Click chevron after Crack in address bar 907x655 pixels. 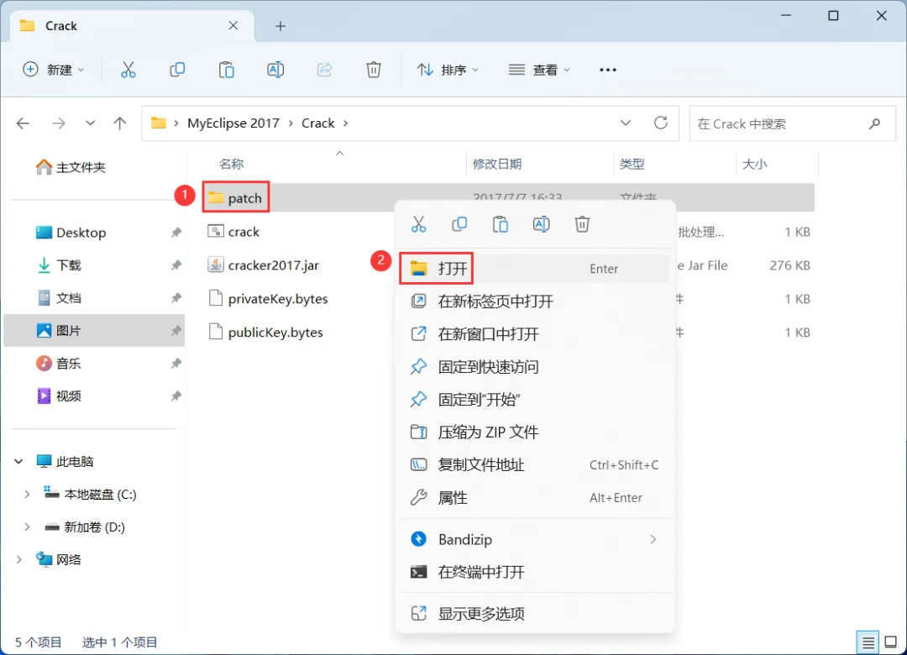tap(346, 123)
